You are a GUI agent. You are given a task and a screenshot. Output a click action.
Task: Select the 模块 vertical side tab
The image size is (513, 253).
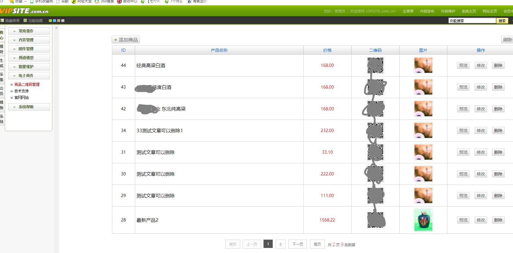tap(2, 49)
